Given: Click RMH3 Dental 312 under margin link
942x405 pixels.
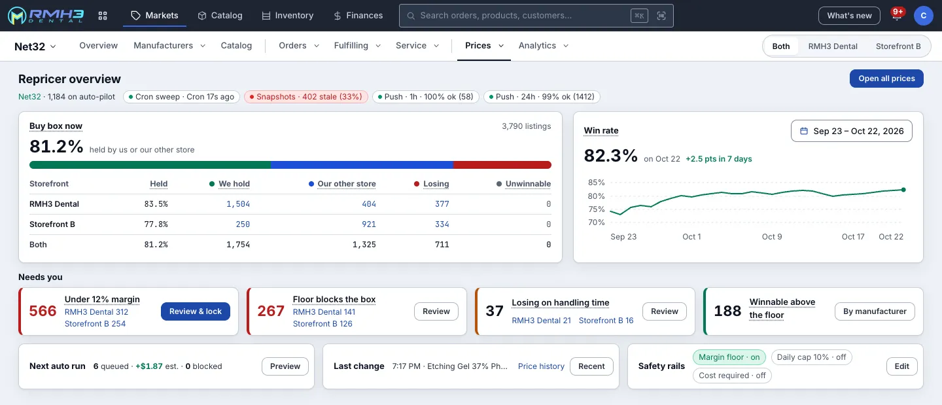Looking at the screenshot, I should pyautogui.click(x=97, y=312).
